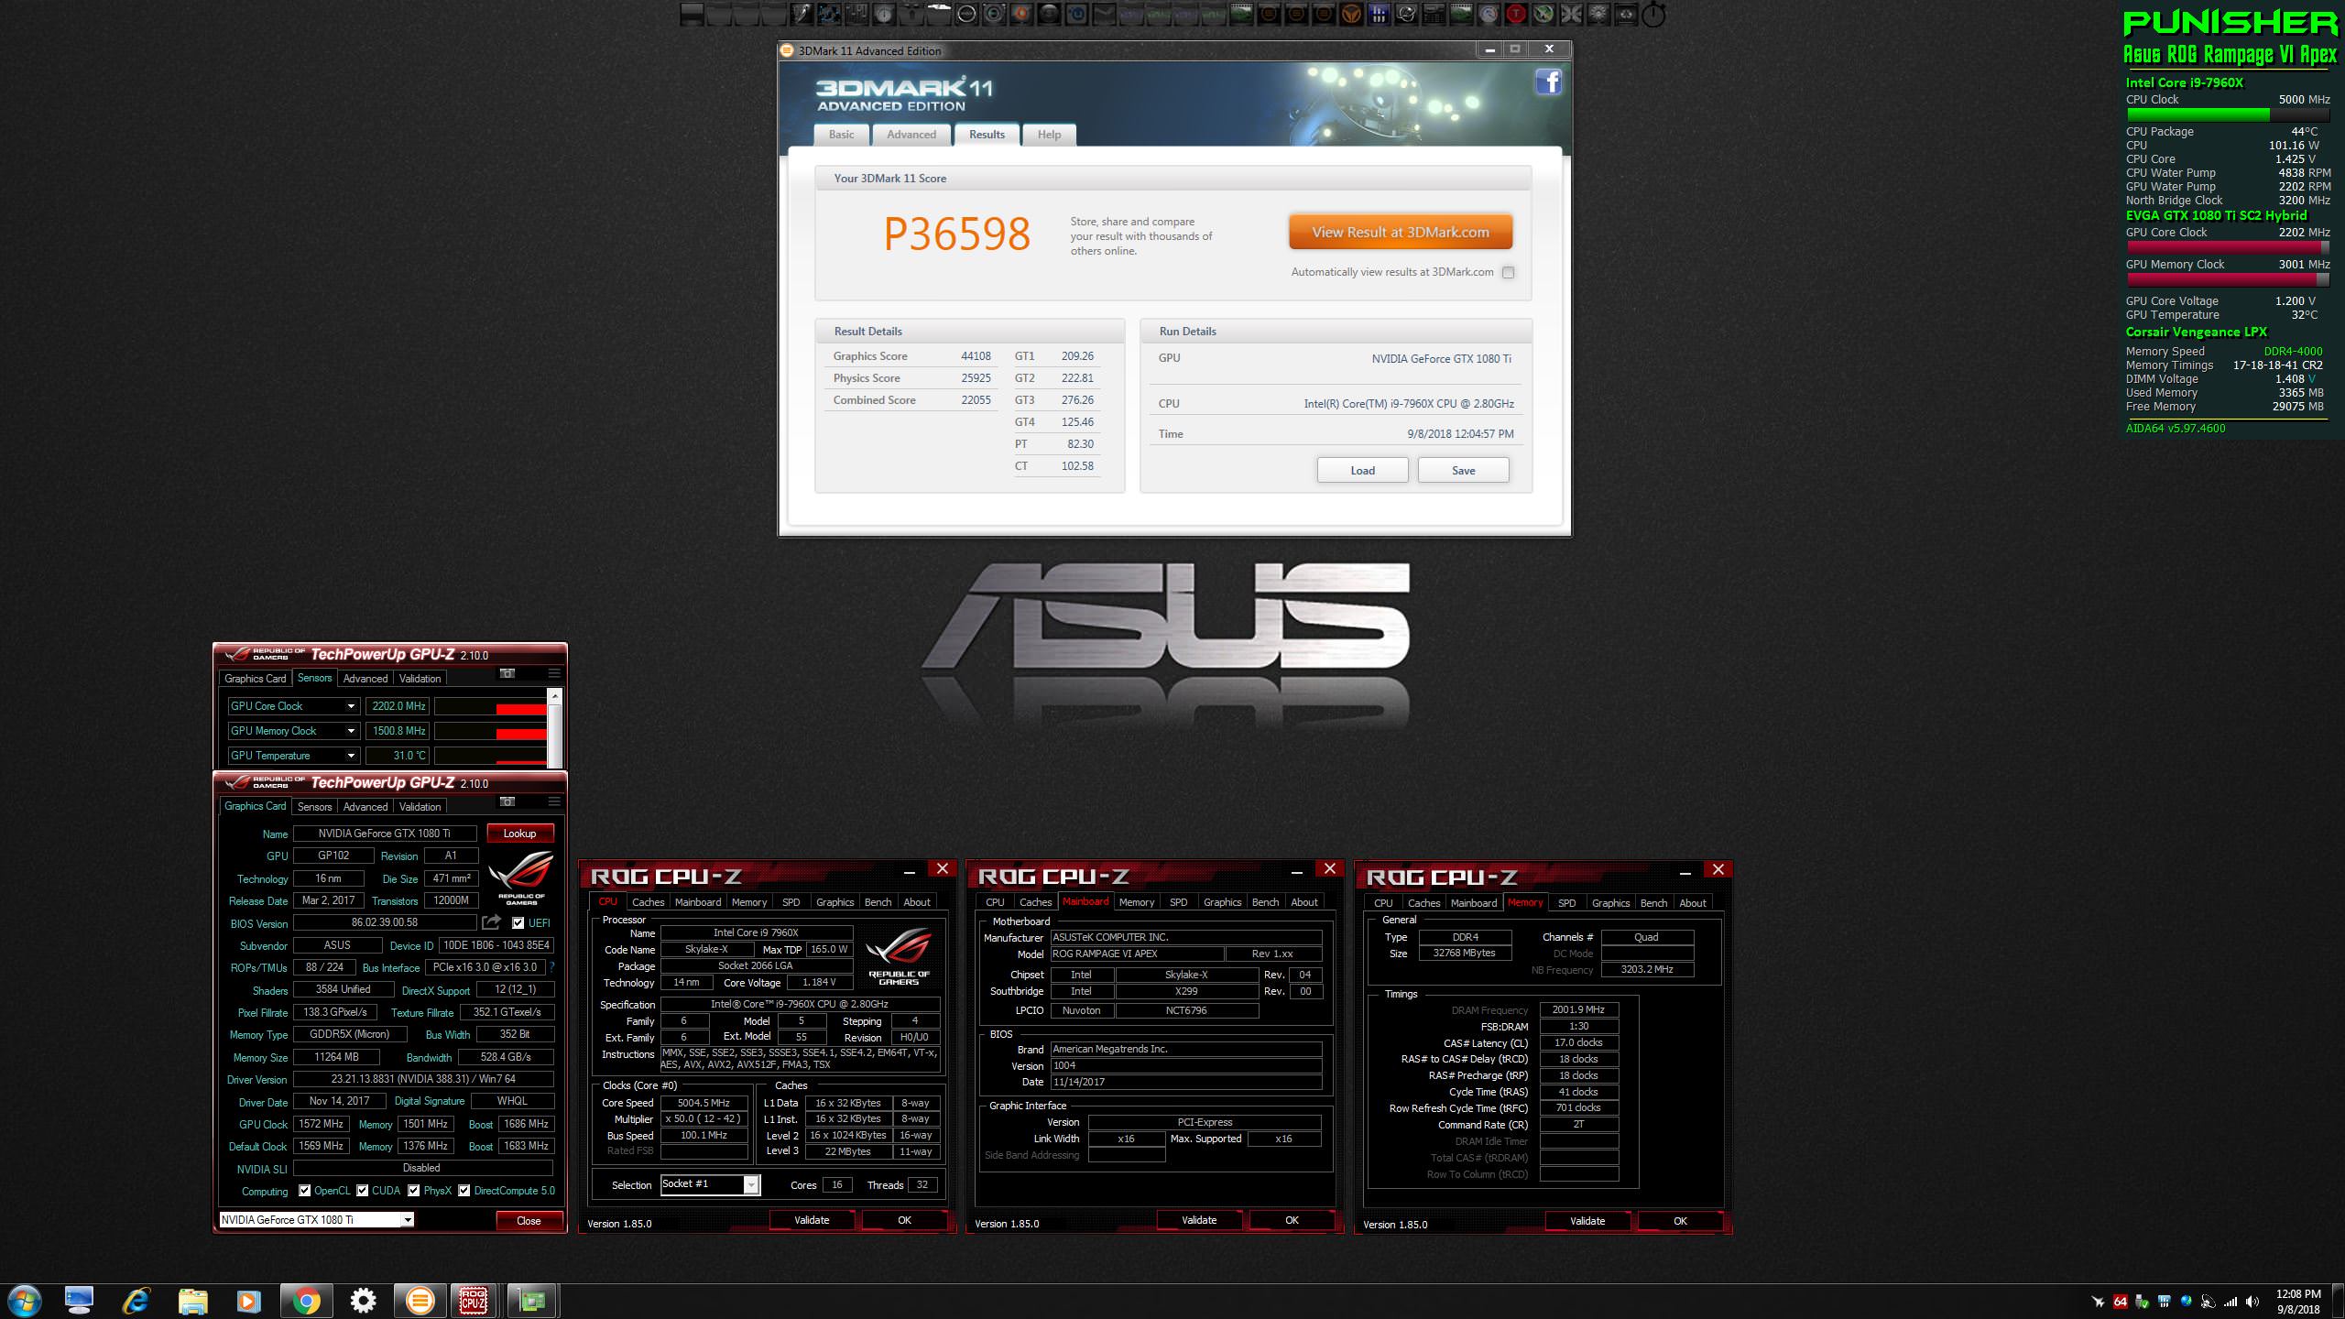2345x1319 pixels.
Task: Open the Bench tab in CPU-Z Memory window
Action: tap(1653, 903)
